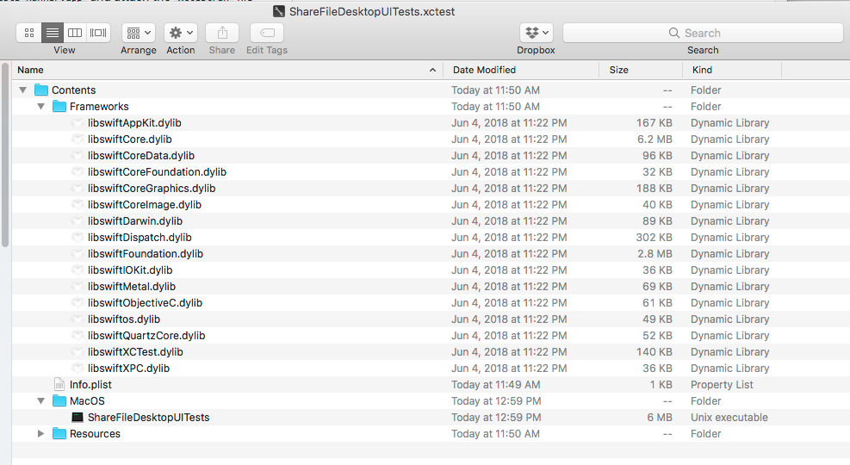Click the libswiftCoreGraphics.dylib file icon

coord(78,188)
